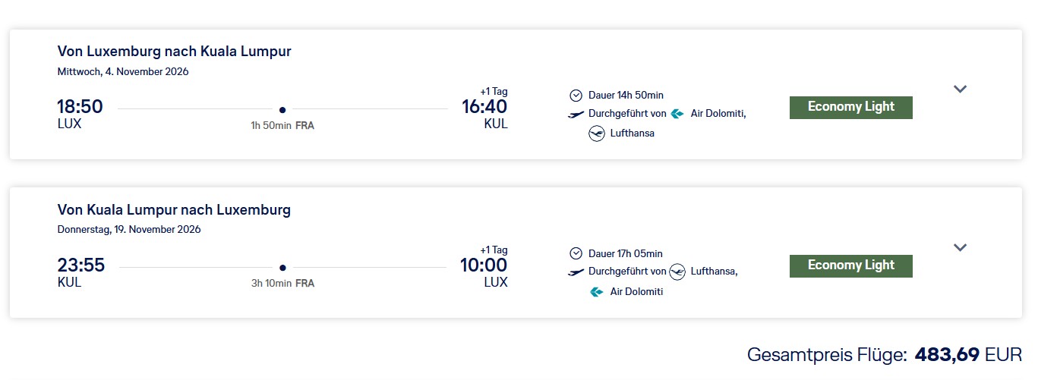
Task: Click the Von Luxemburg nach Kuala Lumpur heading
Action: pos(174,52)
